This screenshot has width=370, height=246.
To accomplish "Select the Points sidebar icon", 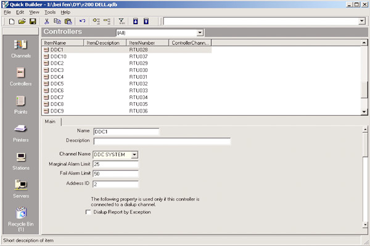I will [20, 103].
